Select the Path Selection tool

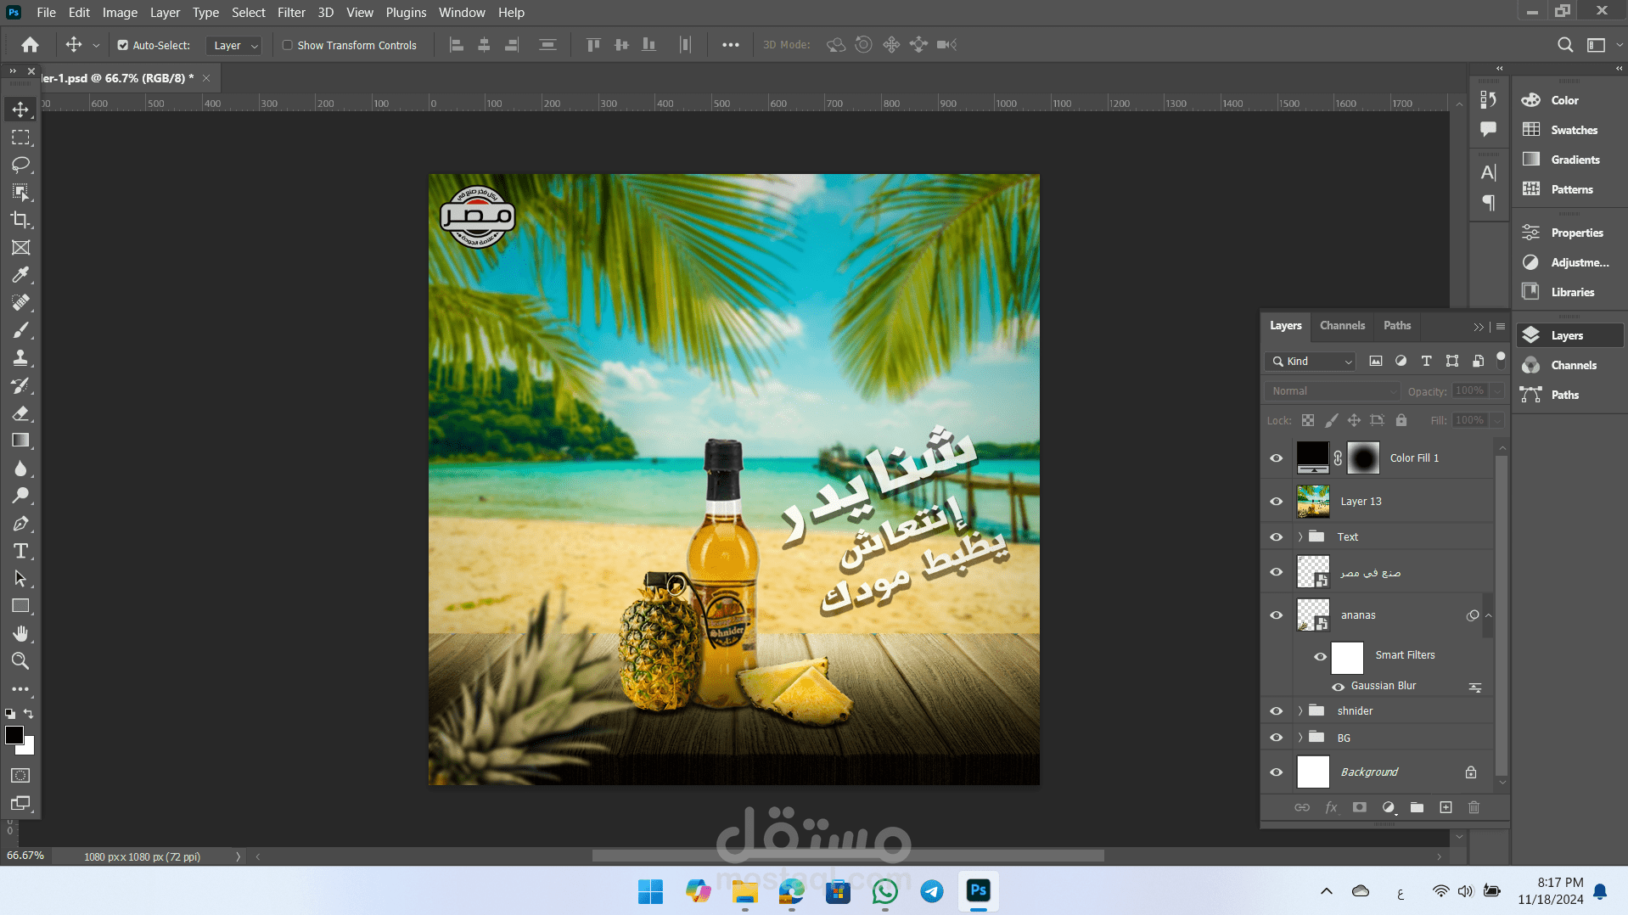tap(20, 579)
